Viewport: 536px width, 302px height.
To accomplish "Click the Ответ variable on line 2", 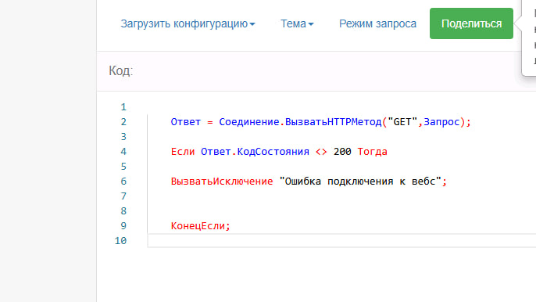I will coord(186,122).
